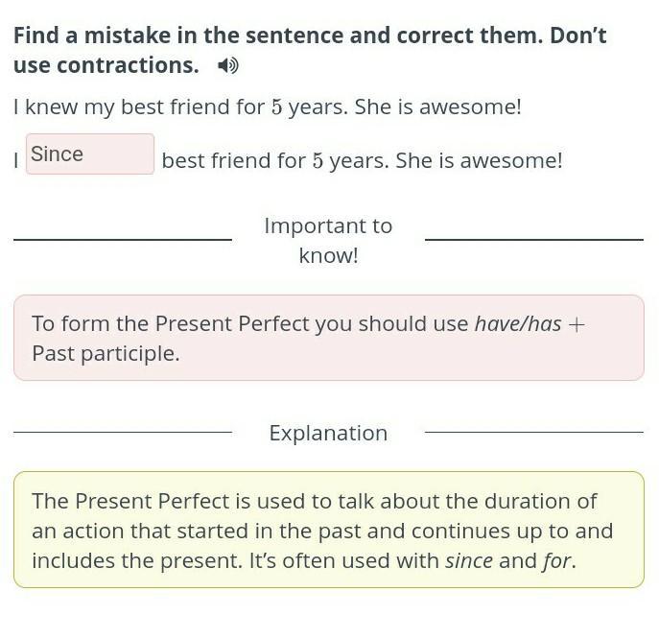The height and width of the screenshot is (639, 659).
Task: Click the "use contractions." instruction text
Action: pyautogui.click(x=106, y=65)
